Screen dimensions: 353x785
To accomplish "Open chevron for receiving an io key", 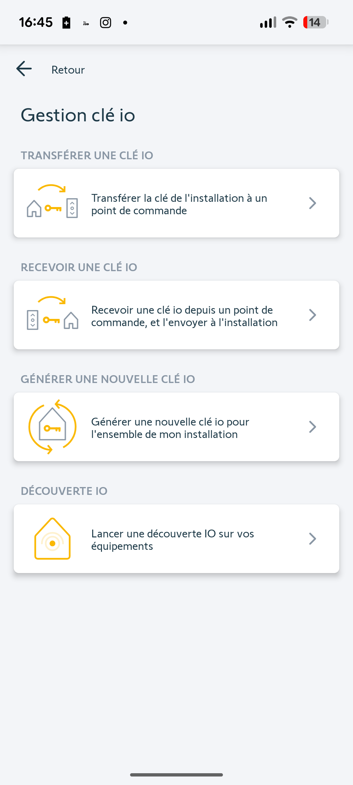I will [312, 315].
